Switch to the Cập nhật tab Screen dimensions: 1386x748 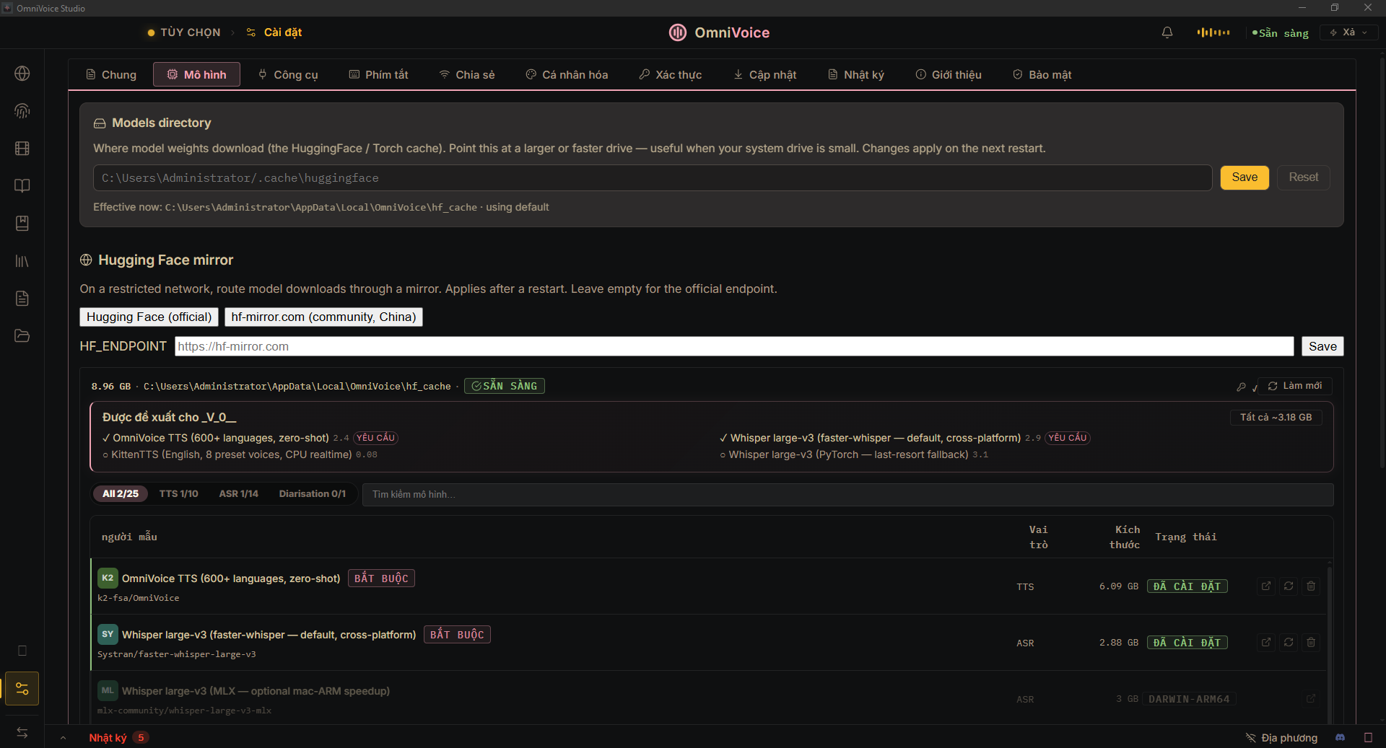pyautogui.click(x=765, y=75)
